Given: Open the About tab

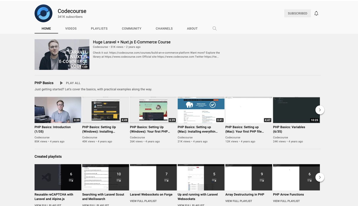Looking at the screenshot, I should click(x=192, y=29).
